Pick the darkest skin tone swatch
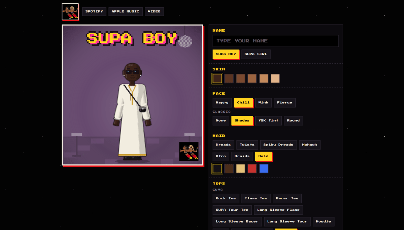The width and height of the screenshot is (404, 230). tap(217, 78)
